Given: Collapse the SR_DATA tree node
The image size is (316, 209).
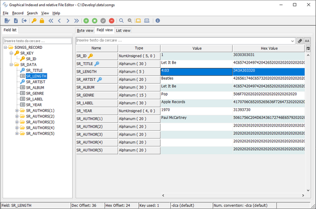Looking at the screenshot, I should click(x=11, y=65).
